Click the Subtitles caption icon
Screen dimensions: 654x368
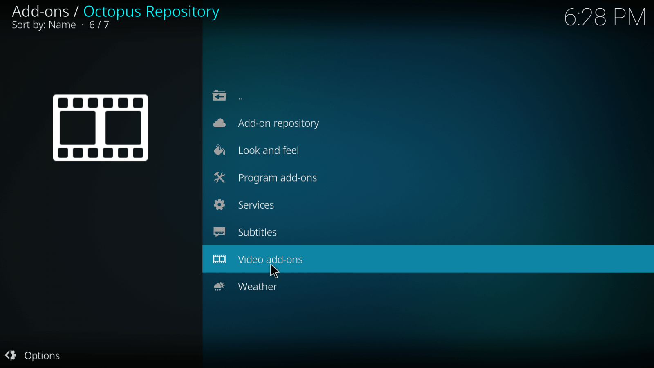[219, 232]
